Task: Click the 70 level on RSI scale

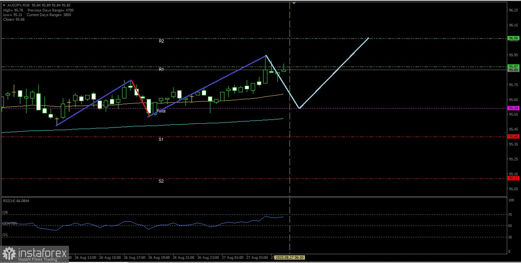Action: (510, 214)
